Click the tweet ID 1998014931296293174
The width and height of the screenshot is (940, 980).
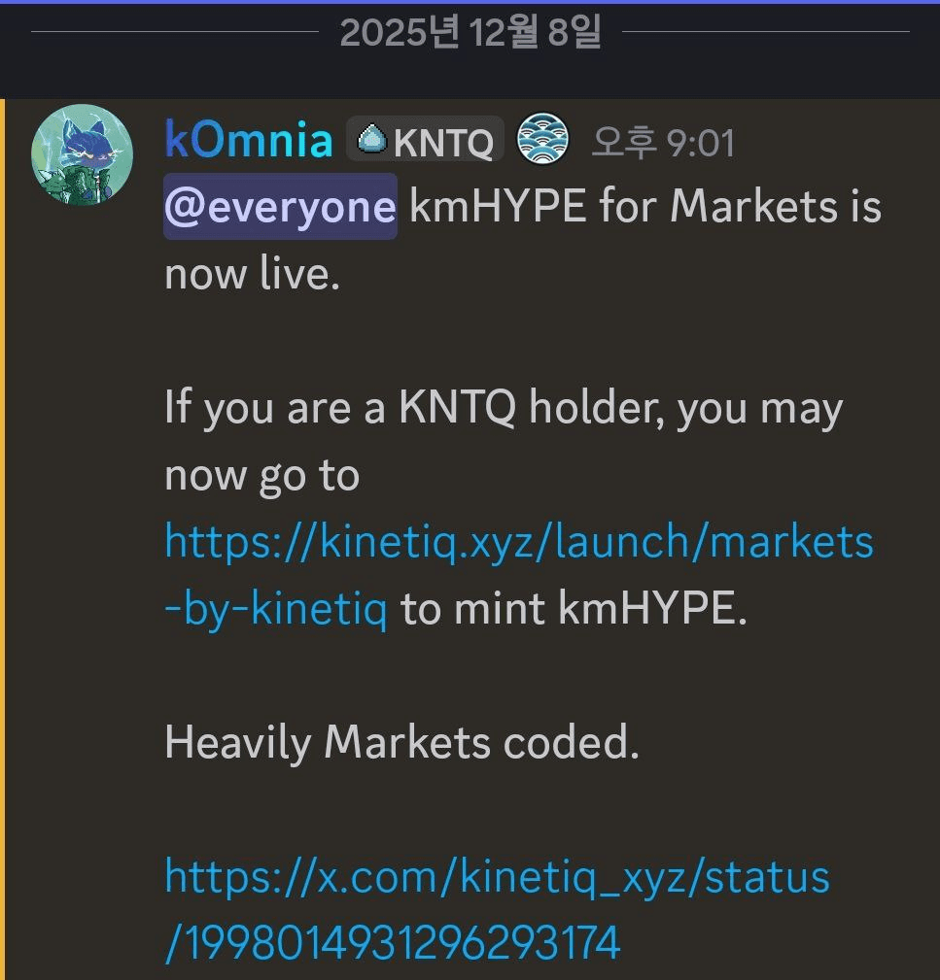point(393,943)
